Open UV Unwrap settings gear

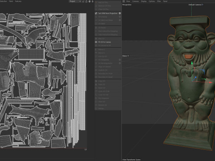120,17
